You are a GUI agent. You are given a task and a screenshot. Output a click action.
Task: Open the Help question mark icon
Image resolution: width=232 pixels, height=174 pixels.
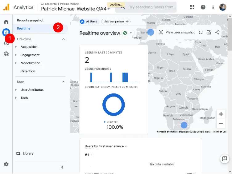[203, 7]
